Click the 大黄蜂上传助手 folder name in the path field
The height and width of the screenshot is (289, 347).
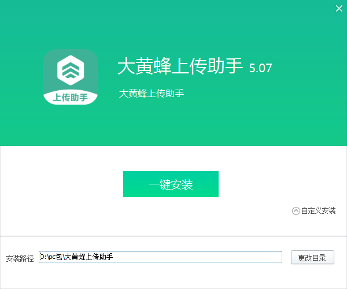pos(88,257)
